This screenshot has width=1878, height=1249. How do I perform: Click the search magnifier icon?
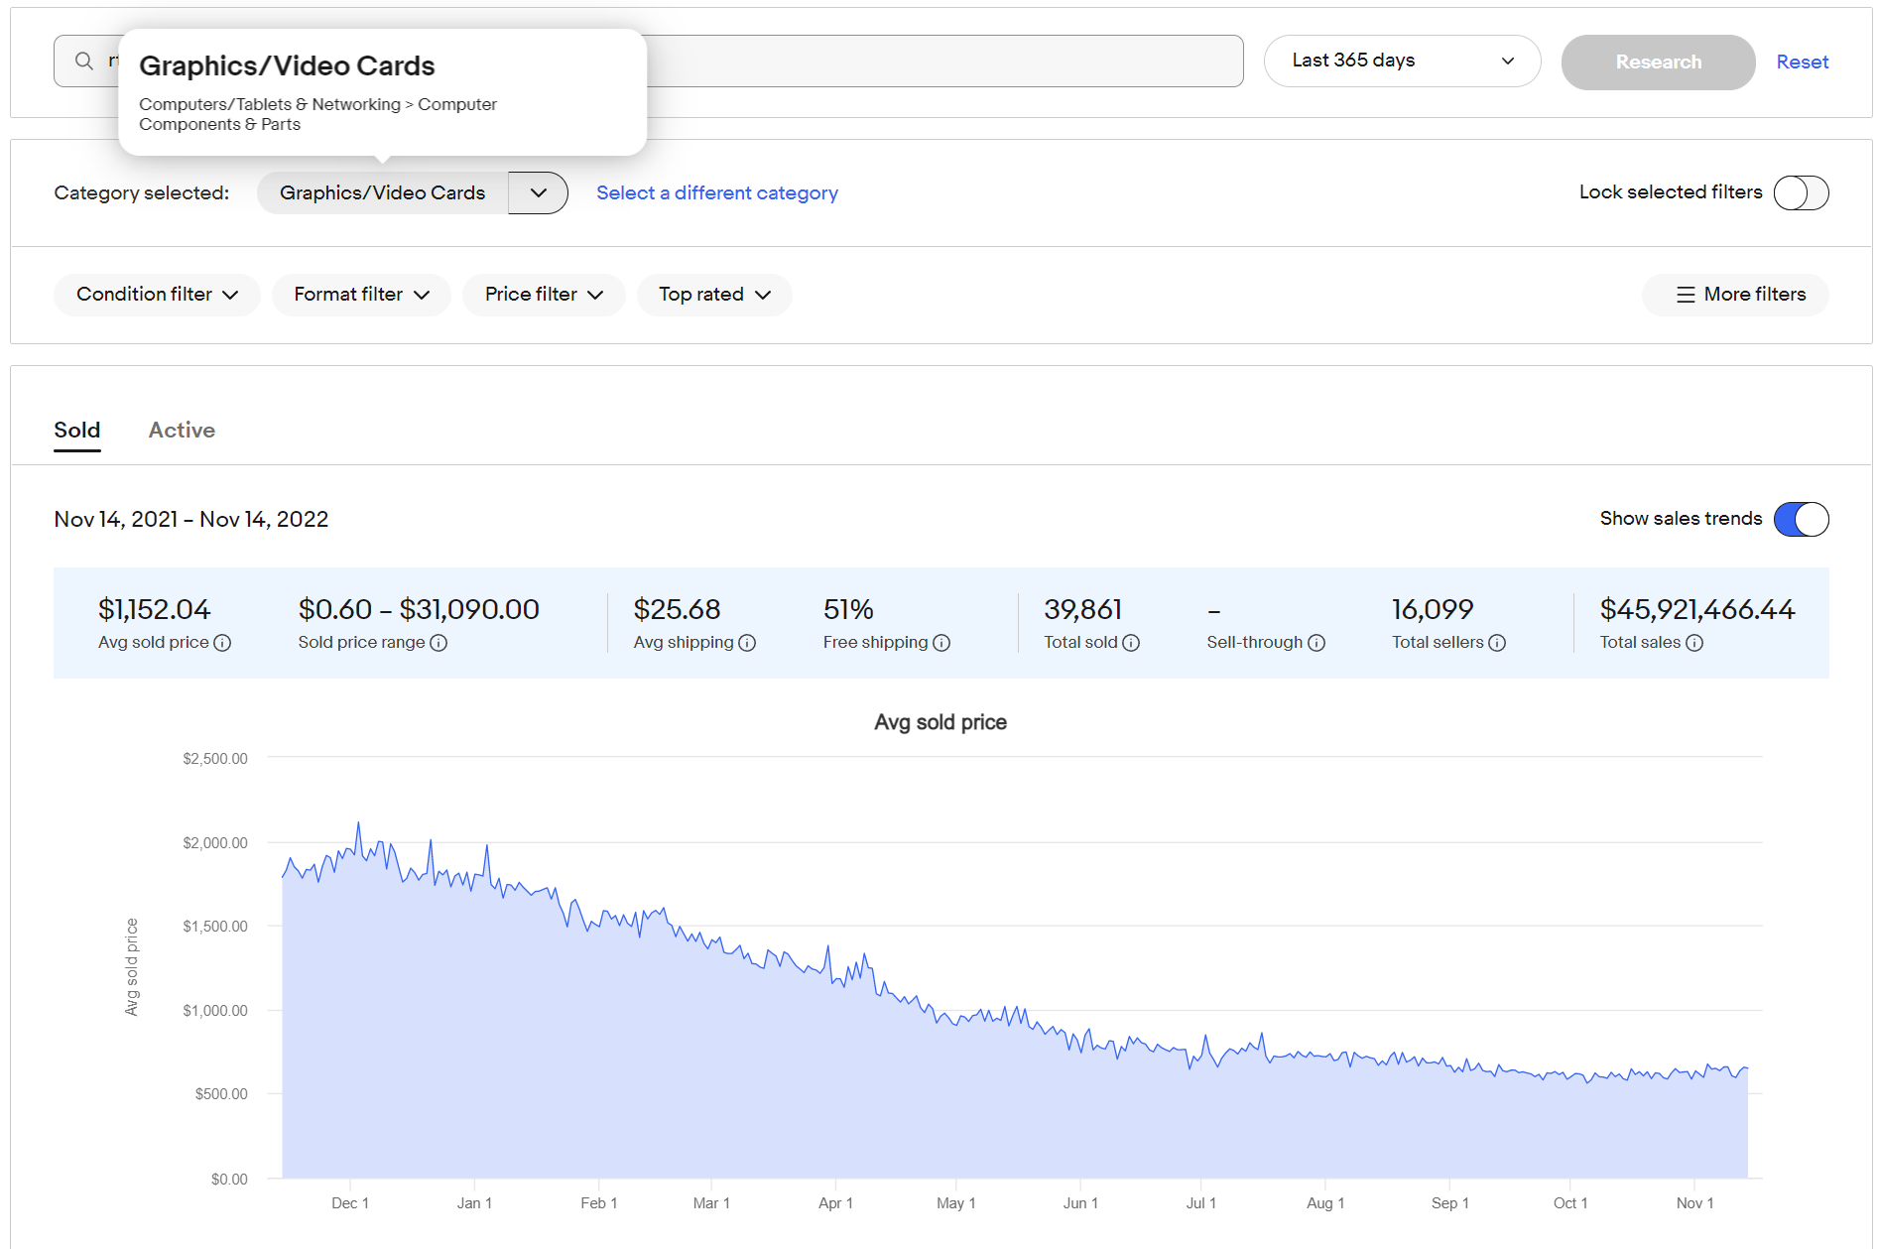pos(84,62)
